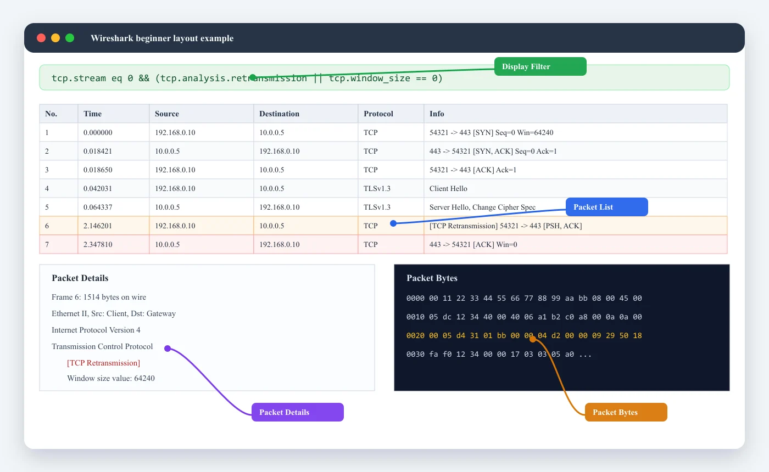
Task: Select time value 0.064337
Action: pos(98,207)
